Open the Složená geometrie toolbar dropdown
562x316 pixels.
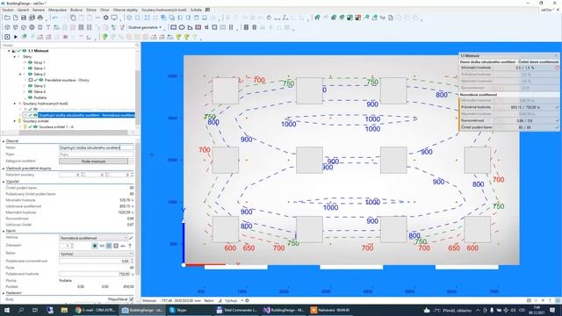pos(145,27)
